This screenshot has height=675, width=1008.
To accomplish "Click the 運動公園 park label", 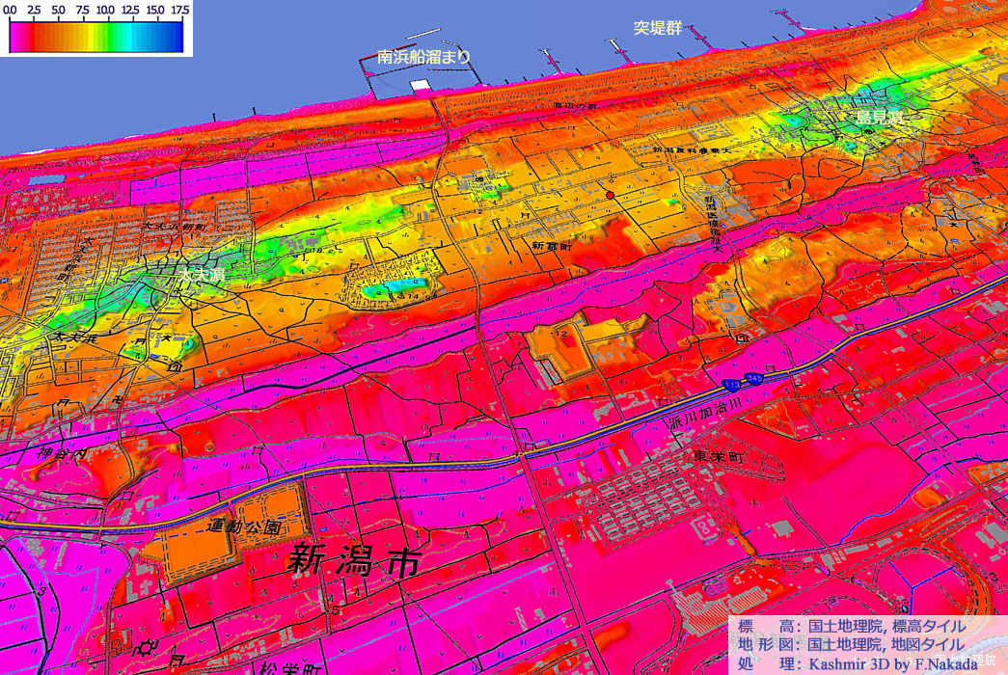I will pos(244,527).
